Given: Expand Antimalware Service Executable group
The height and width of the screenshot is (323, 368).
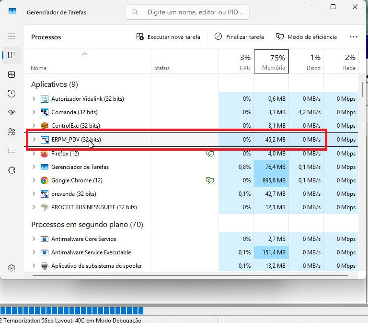Looking at the screenshot, I should pos(34,252).
